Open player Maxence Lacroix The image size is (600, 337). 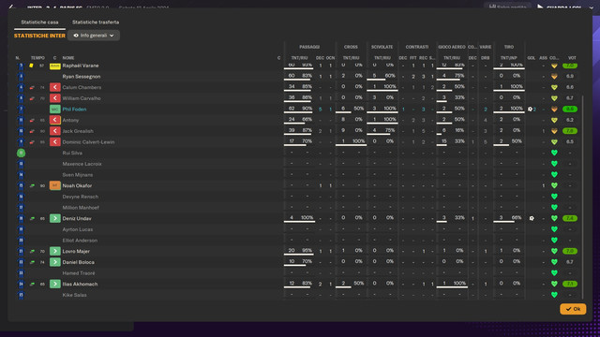[x=82, y=164]
